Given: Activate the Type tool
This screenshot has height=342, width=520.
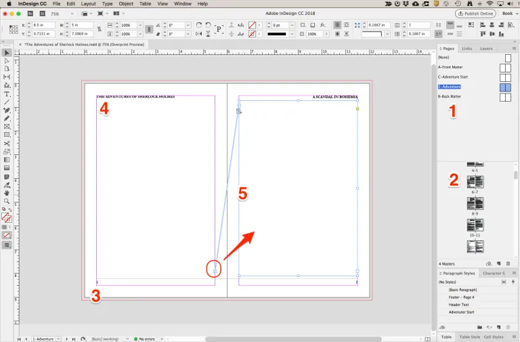Looking at the screenshot, I should point(7,94).
